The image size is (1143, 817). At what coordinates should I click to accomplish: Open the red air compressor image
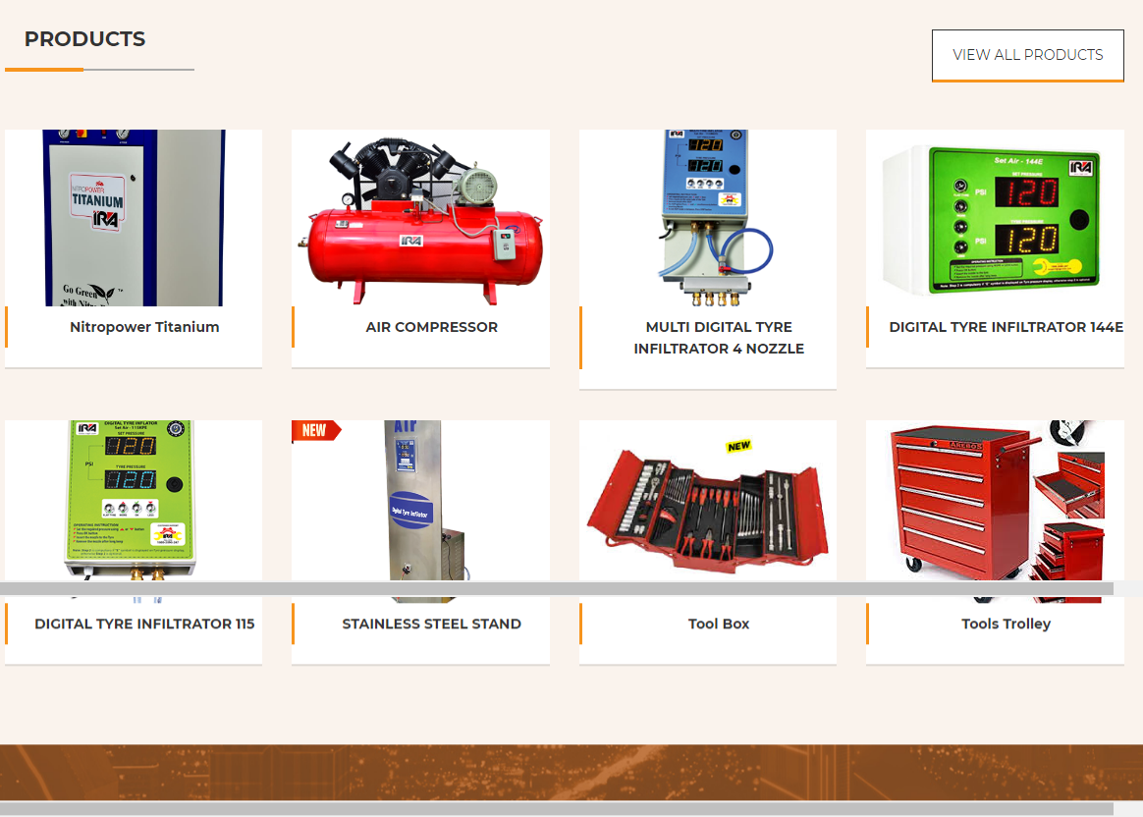click(x=420, y=218)
